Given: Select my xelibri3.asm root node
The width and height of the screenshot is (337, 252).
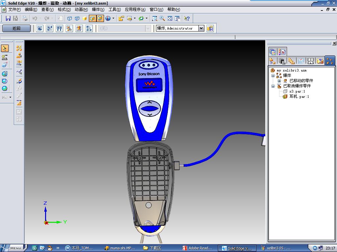Looking at the screenshot, I should coord(292,71).
